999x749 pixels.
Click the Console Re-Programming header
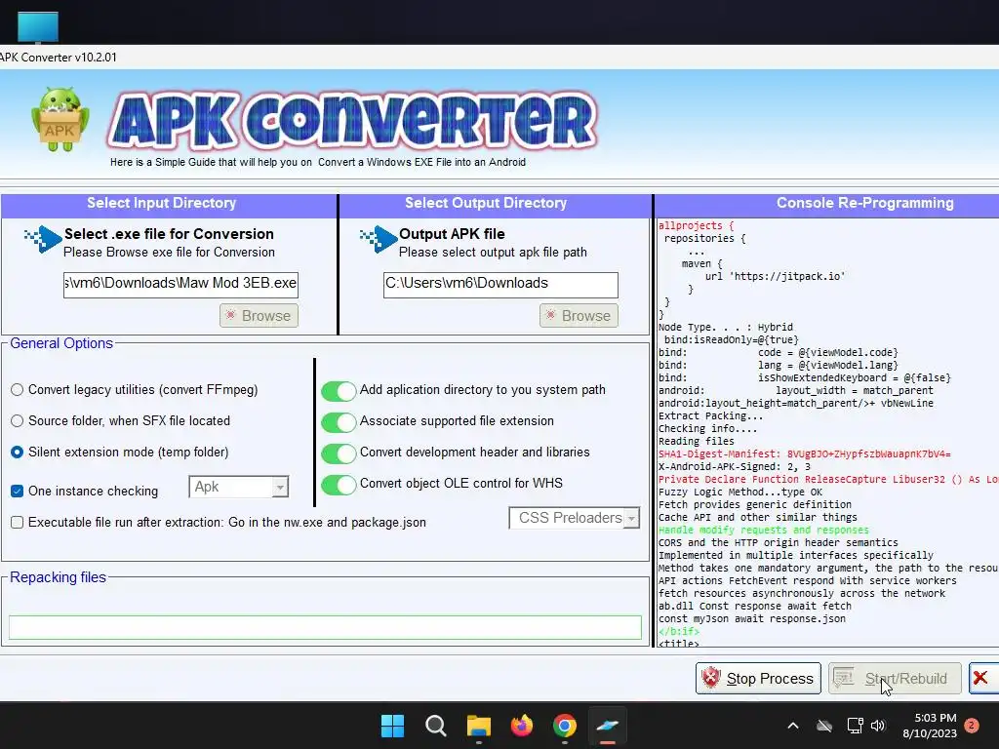(864, 203)
